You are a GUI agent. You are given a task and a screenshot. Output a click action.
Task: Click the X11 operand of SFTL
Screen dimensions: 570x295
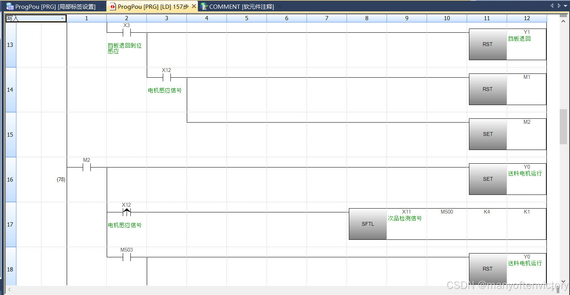[406, 212]
